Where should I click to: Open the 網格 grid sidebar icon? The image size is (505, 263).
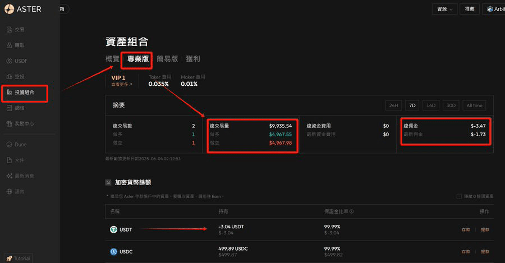click(10, 108)
